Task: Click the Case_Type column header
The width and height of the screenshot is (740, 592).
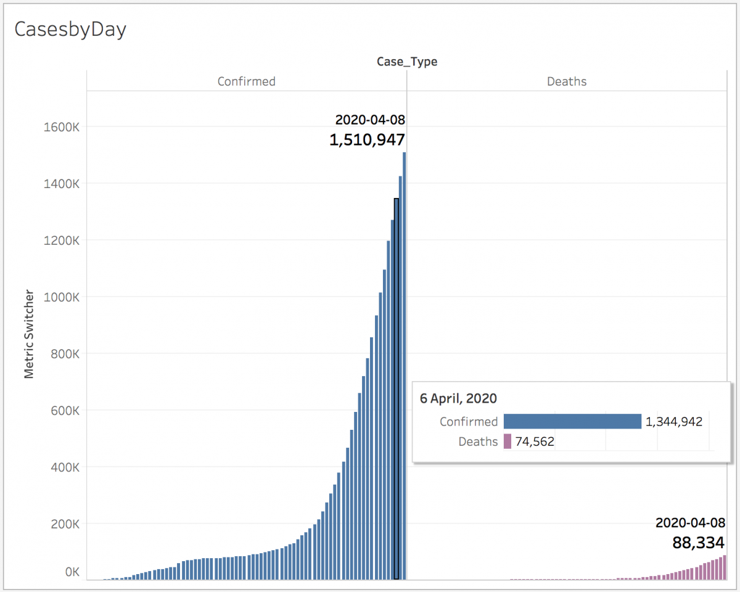Action: pyautogui.click(x=407, y=62)
